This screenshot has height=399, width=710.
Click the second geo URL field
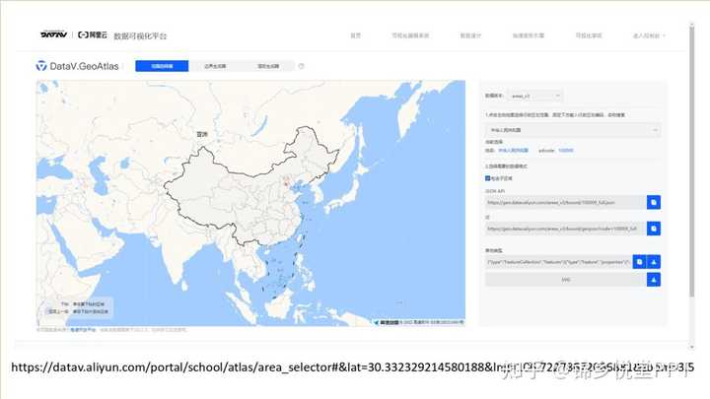point(566,229)
